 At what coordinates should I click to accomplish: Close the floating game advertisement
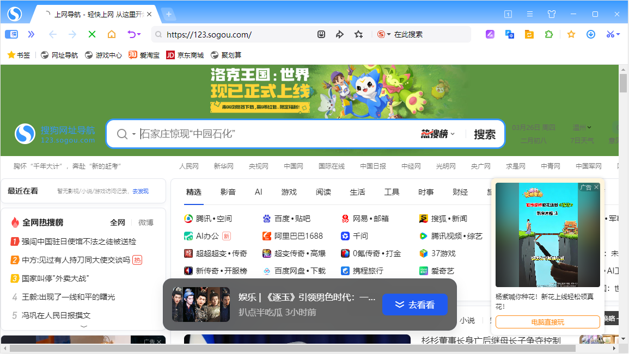[x=596, y=187]
